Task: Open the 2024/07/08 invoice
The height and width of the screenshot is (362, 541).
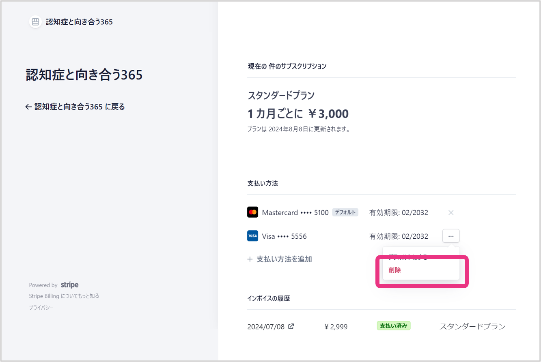Action: pos(267,327)
